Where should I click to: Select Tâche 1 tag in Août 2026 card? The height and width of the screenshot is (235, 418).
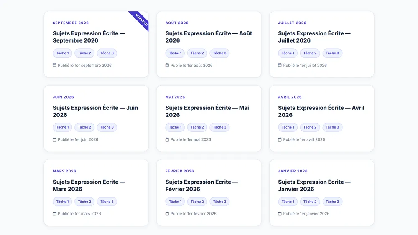pos(175,53)
